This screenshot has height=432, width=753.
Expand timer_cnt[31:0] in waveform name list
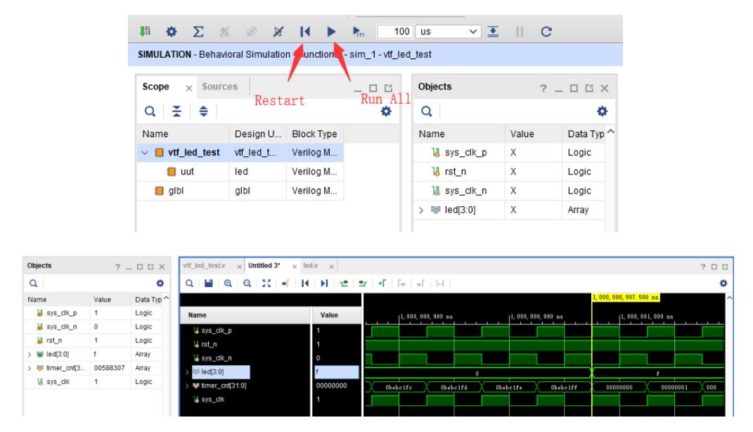tap(187, 386)
